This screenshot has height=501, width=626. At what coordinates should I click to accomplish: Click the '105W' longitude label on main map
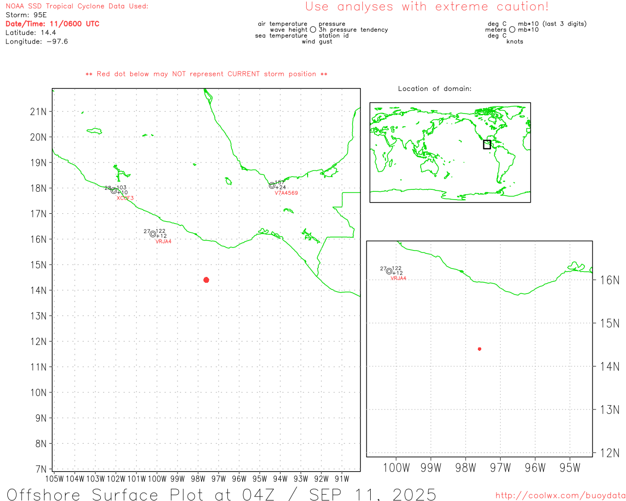point(54,479)
